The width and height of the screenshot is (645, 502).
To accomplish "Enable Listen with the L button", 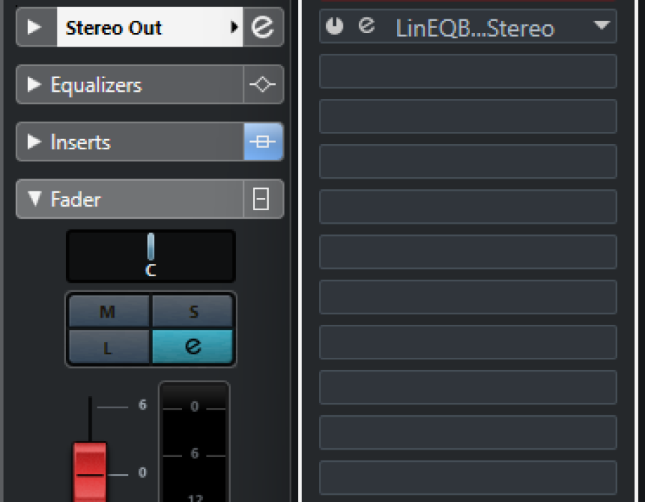I will pos(109,346).
